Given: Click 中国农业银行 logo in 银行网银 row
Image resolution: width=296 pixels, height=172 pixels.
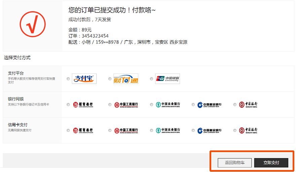Looking at the screenshot, I should coord(168,105).
